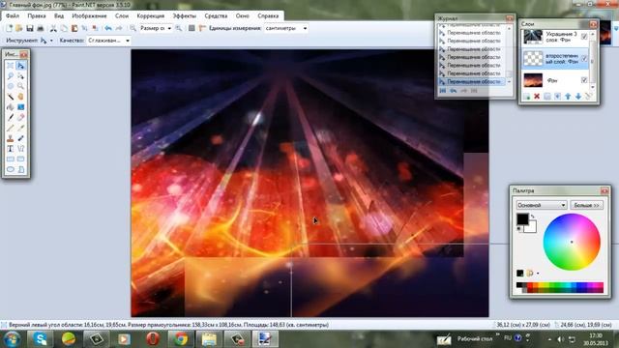The image size is (619, 348).
Task: Select the Magic Wand tool
Action: 11,97
